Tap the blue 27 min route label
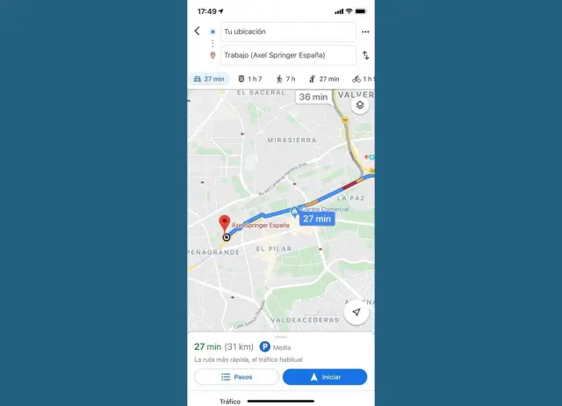The image size is (562, 406). (317, 219)
